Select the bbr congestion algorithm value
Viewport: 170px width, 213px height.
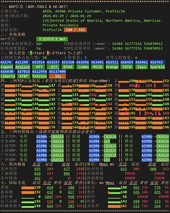39,44
